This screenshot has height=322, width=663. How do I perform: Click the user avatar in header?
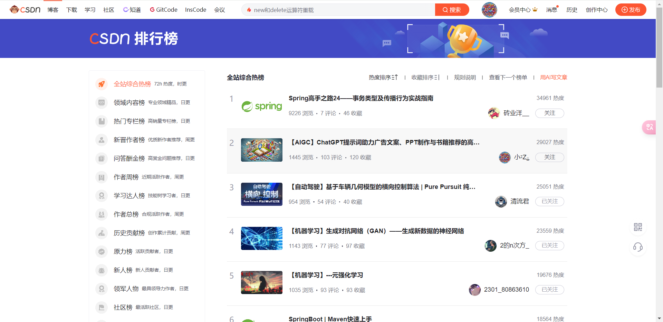pos(489,10)
